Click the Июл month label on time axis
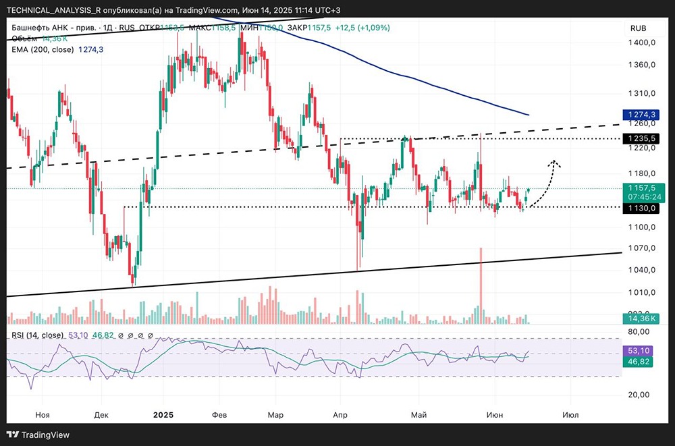Image resolution: width=675 pixels, height=446 pixels. coord(570,415)
